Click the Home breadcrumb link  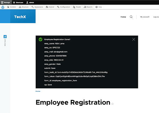[38, 91]
